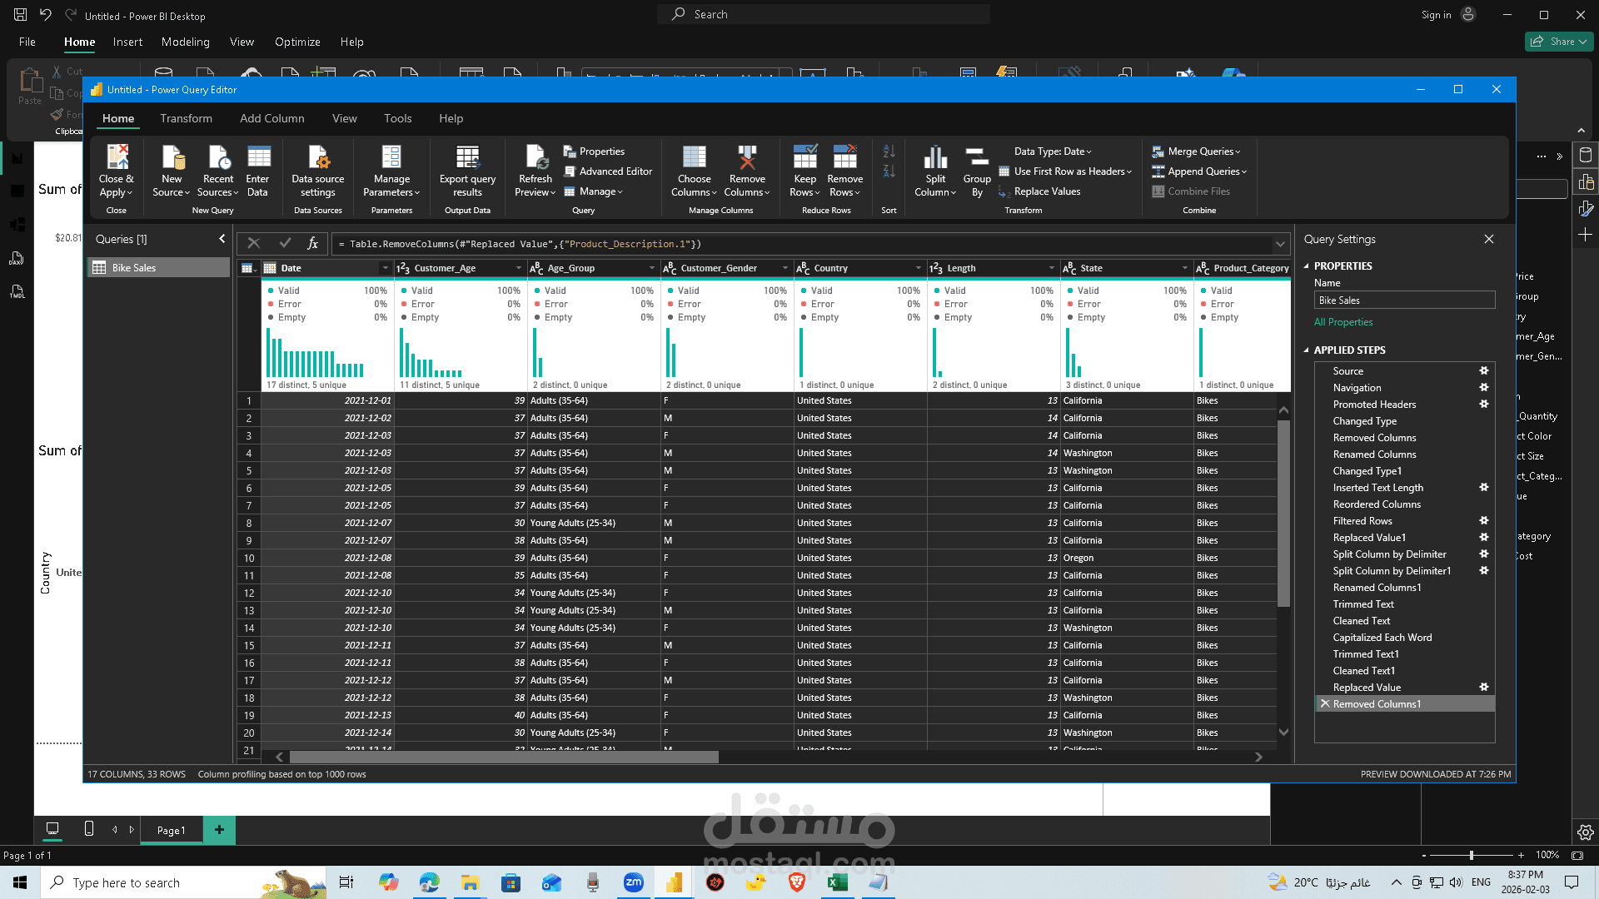Sort descending with the Z-A icon
Image resolution: width=1599 pixels, height=899 pixels.
coord(889,171)
